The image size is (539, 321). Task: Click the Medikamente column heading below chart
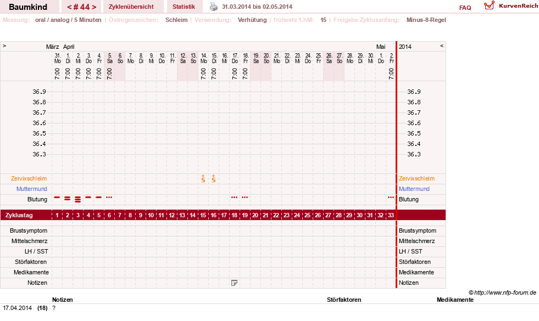pos(455,300)
